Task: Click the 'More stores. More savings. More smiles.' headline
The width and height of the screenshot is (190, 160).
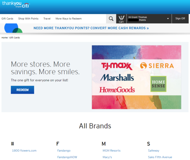Action: 45,68
